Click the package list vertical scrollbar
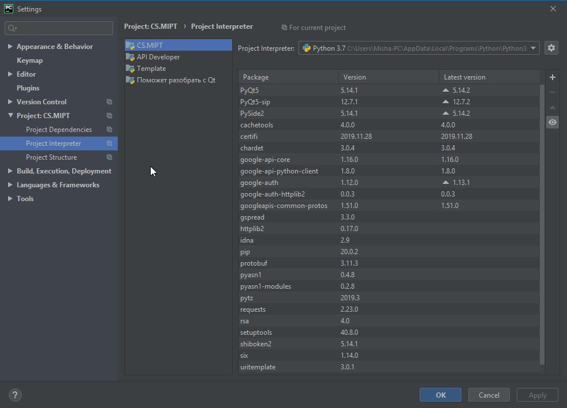The image size is (567, 408). pyautogui.click(x=542, y=225)
